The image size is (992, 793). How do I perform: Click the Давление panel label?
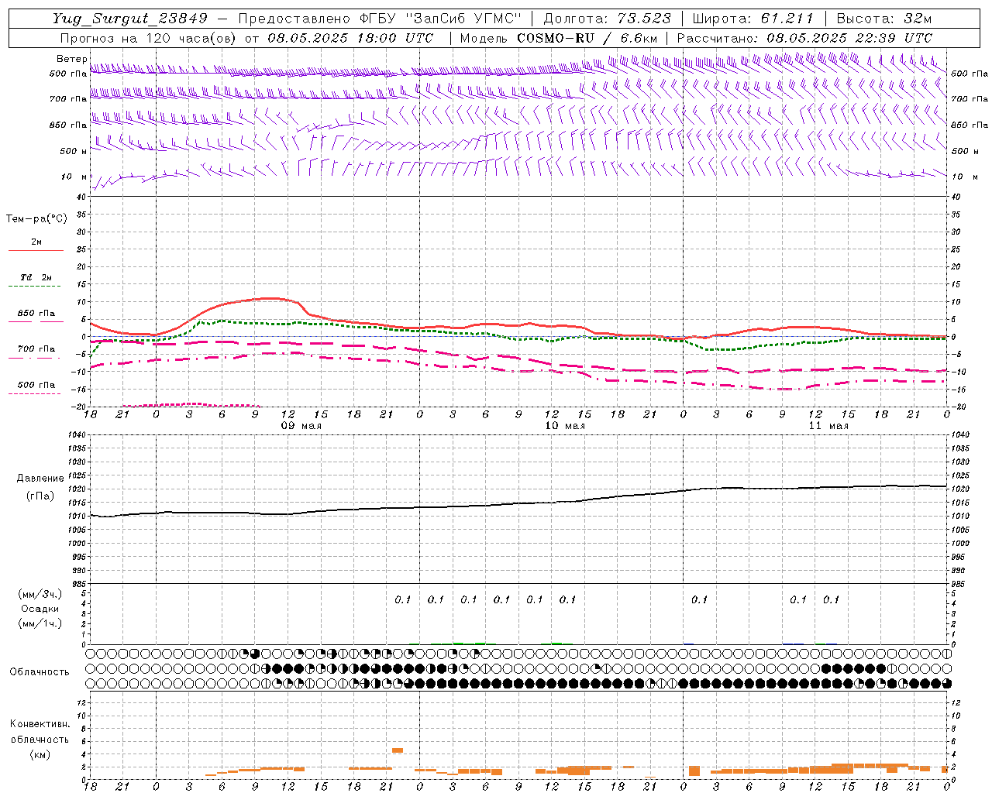[x=40, y=479]
